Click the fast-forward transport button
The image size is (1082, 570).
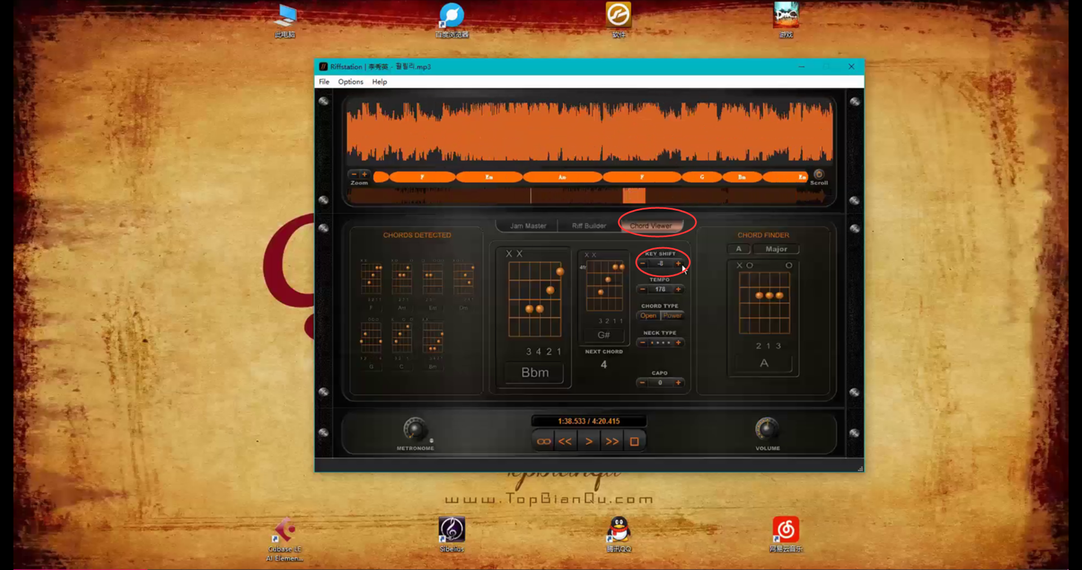[x=612, y=442]
